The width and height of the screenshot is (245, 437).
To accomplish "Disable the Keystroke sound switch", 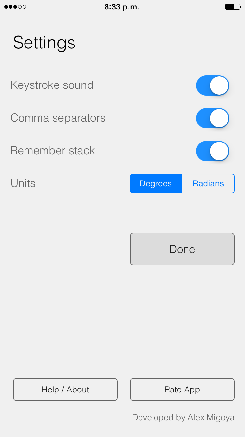I will click(213, 85).
